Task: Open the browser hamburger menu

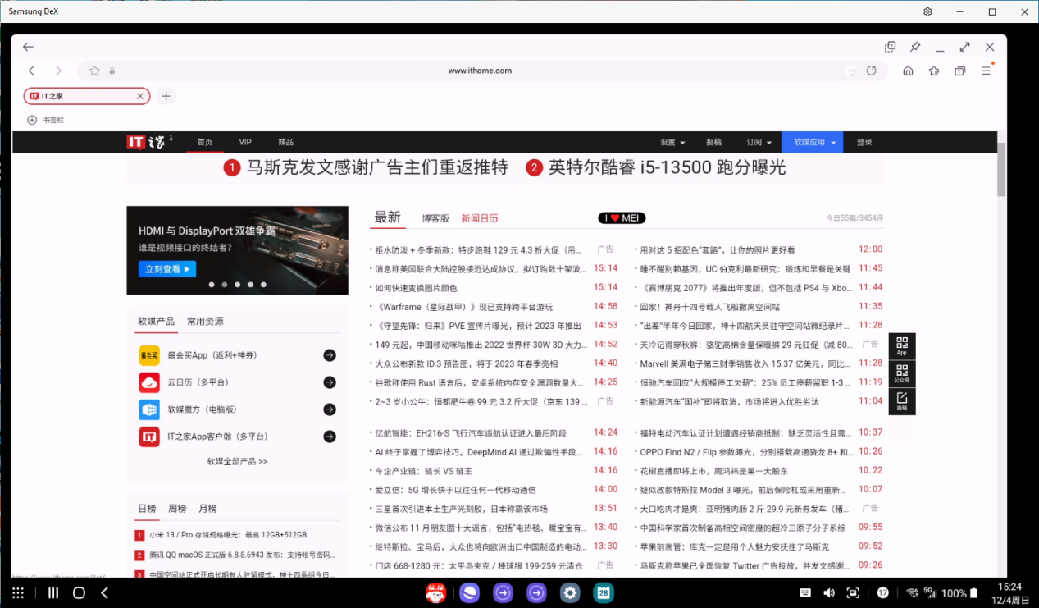Action: coord(987,71)
